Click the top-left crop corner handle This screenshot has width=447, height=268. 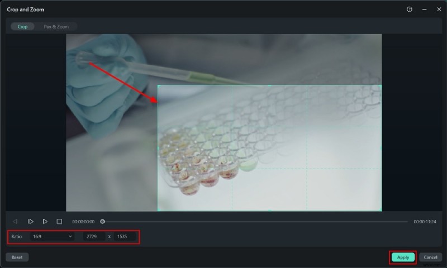coord(158,85)
